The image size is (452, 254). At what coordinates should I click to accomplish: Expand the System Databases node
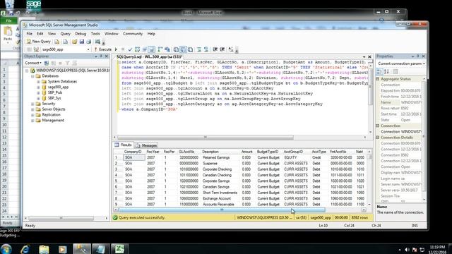(38, 82)
